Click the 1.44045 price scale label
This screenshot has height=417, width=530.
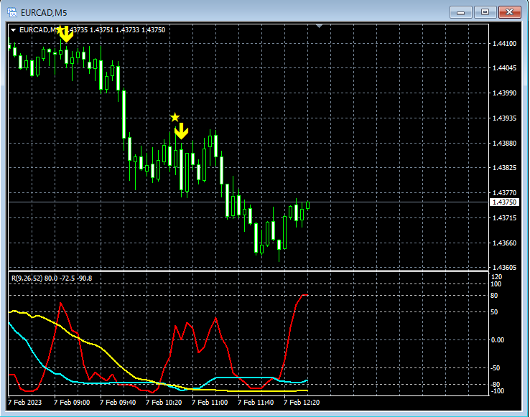click(504, 68)
